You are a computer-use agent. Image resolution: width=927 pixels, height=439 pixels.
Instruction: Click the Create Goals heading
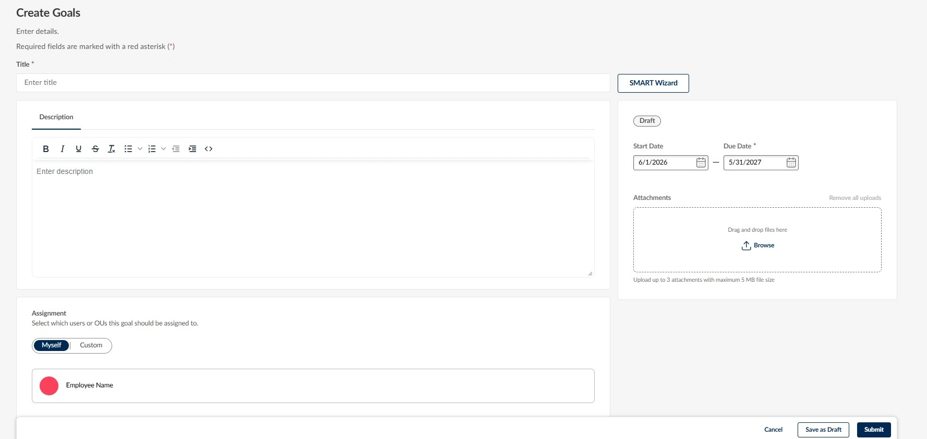point(49,13)
